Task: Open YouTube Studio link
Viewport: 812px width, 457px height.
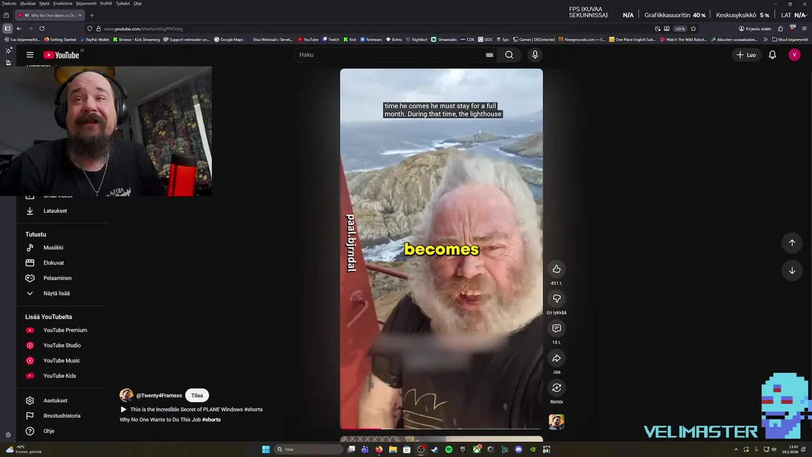Action: pyautogui.click(x=62, y=345)
